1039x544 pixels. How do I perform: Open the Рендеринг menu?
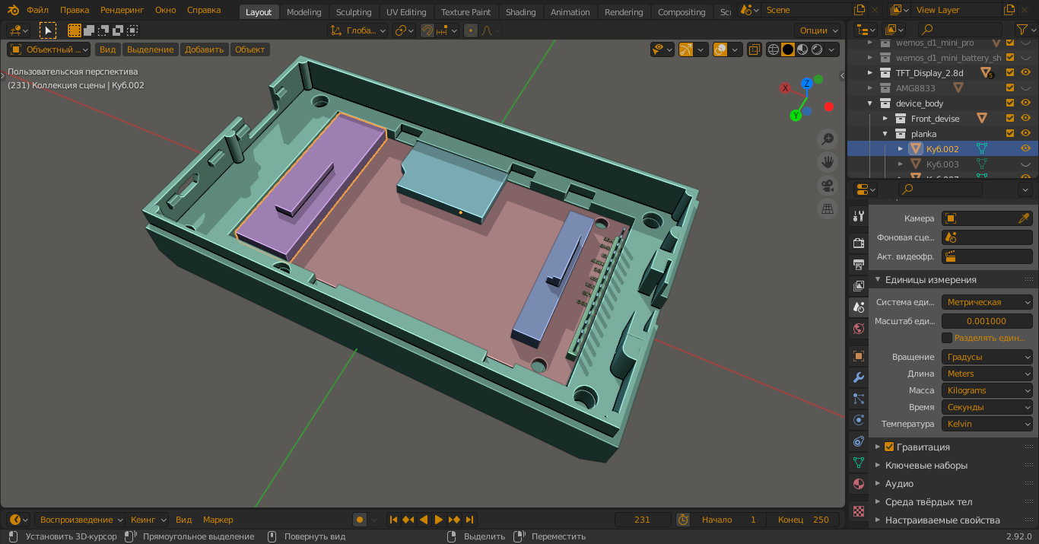[x=122, y=10]
